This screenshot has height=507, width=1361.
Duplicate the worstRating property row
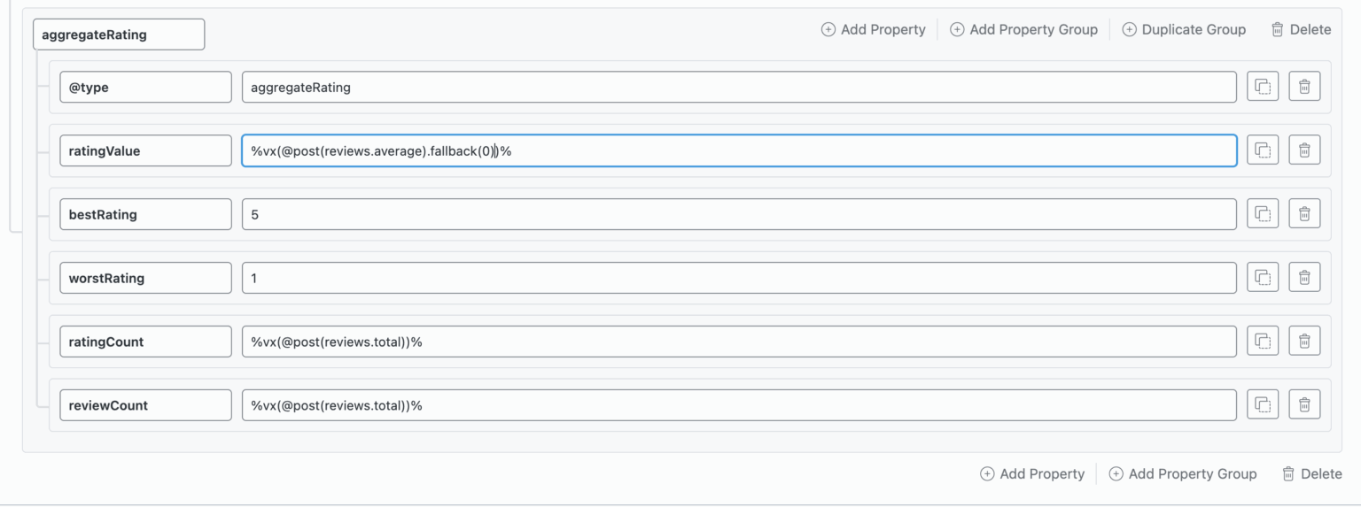pyautogui.click(x=1263, y=278)
